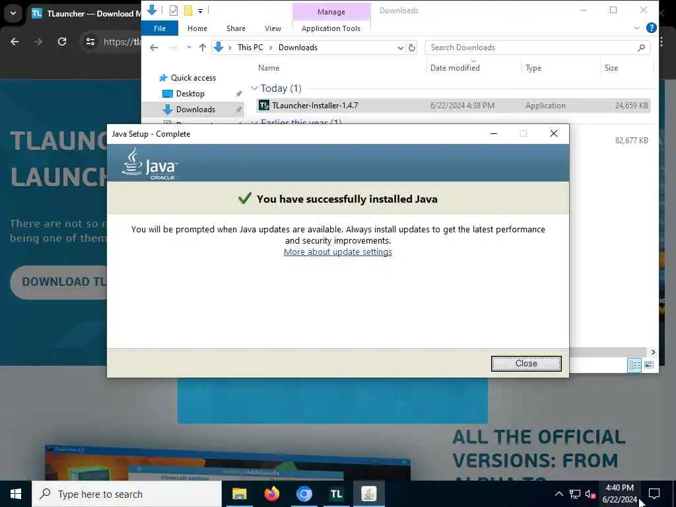The width and height of the screenshot is (676, 507).
Task: Click the browser forward button
Action: pos(38,42)
